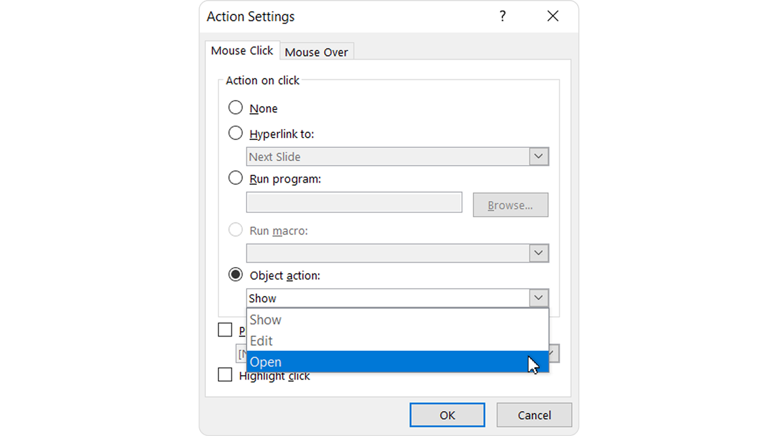Collapse the Object action dropdown arrow
Viewport: 779px width, 436px height.
click(x=538, y=298)
